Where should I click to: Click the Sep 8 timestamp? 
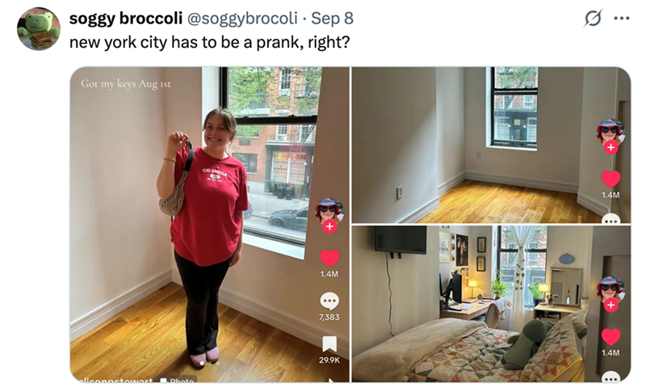[332, 18]
